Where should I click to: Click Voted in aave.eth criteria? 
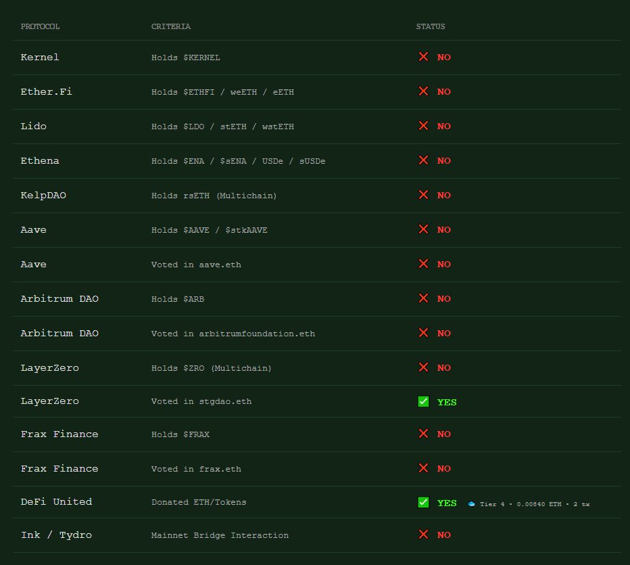[x=196, y=265]
